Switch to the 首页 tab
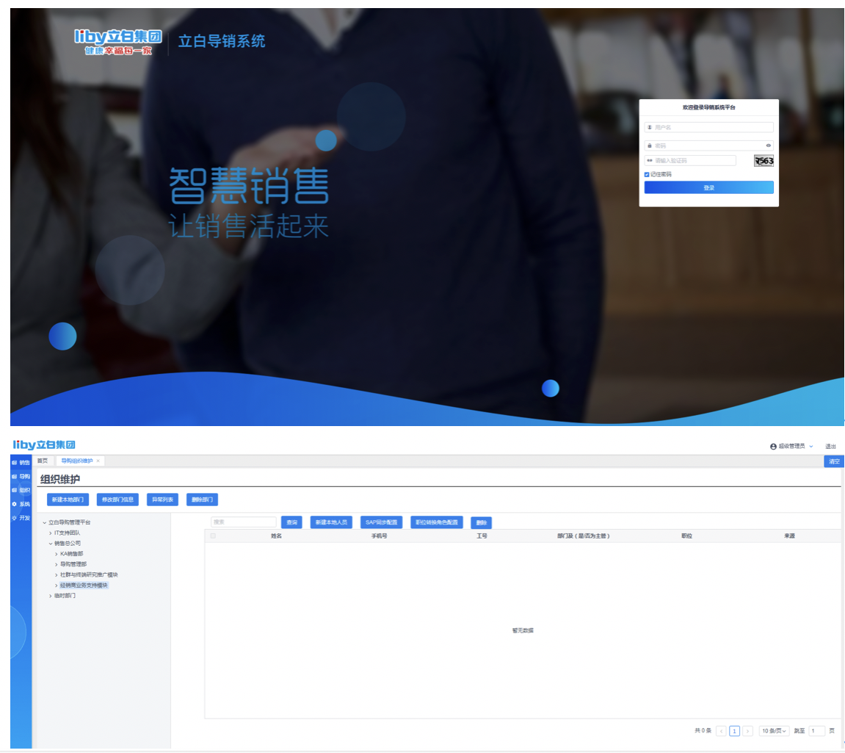The height and width of the screenshot is (753, 845). pyautogui.click(x=43, y=461)
